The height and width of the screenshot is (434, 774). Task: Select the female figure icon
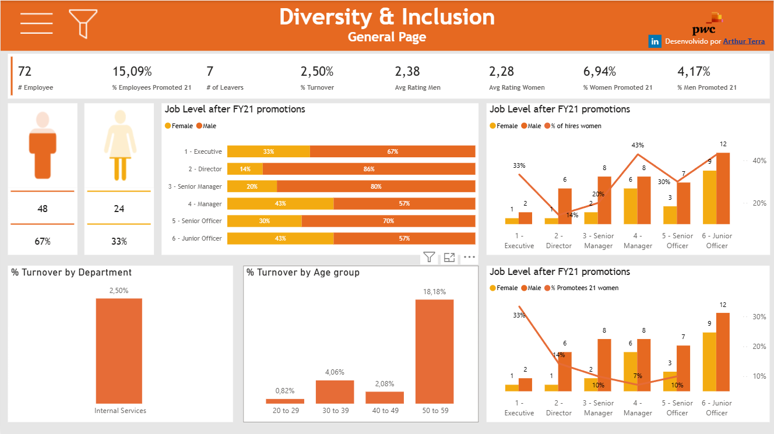(119, 146)
